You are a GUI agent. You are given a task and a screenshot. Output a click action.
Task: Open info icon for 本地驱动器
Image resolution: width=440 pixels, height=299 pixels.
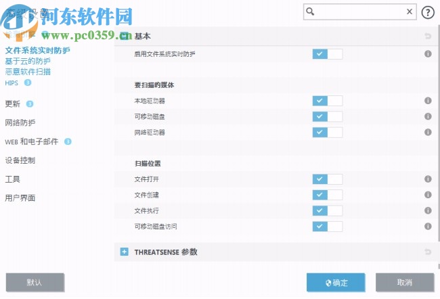pyautogui.click(x=428, y=100)
